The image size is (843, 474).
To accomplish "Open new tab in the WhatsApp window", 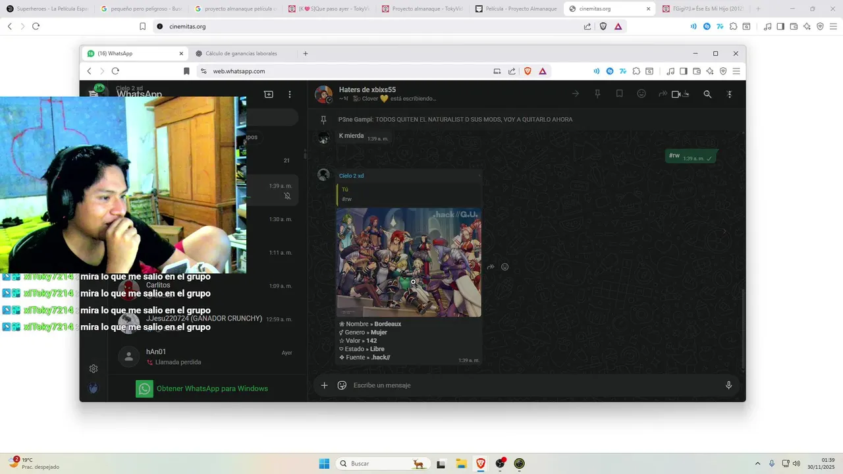I will [305, 53].
